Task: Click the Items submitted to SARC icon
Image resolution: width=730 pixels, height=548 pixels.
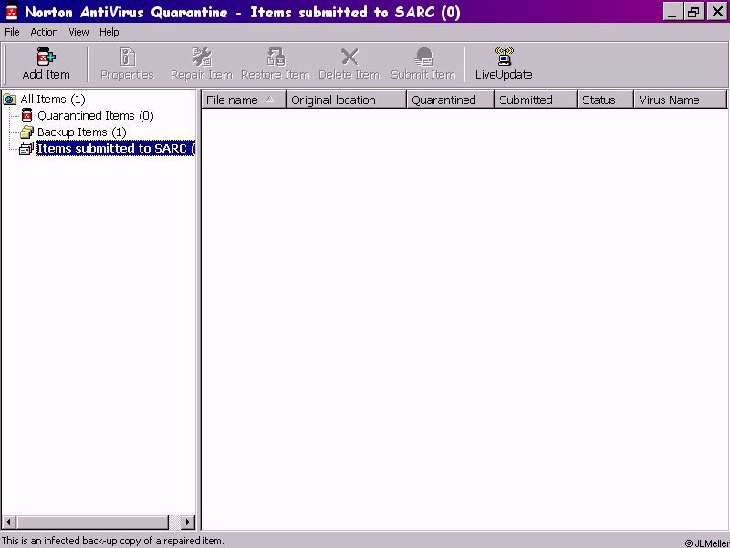Action: click(x=26, y=149)
